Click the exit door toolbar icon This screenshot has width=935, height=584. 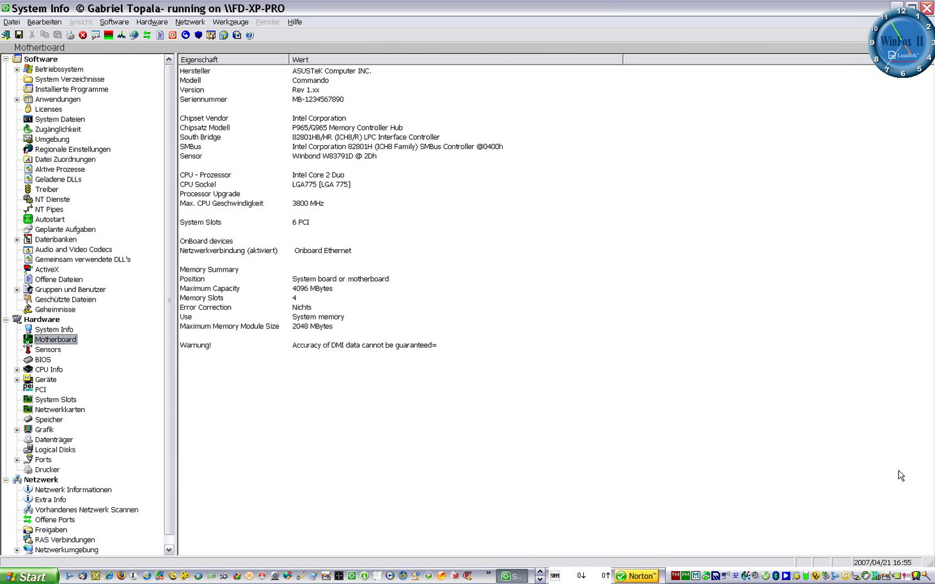pyautogui.click(x=6, y=35)
